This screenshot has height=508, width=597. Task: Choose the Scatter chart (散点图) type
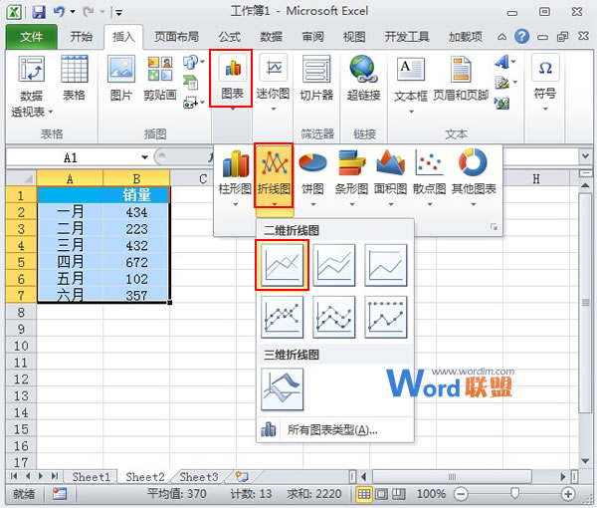[429, 177]
